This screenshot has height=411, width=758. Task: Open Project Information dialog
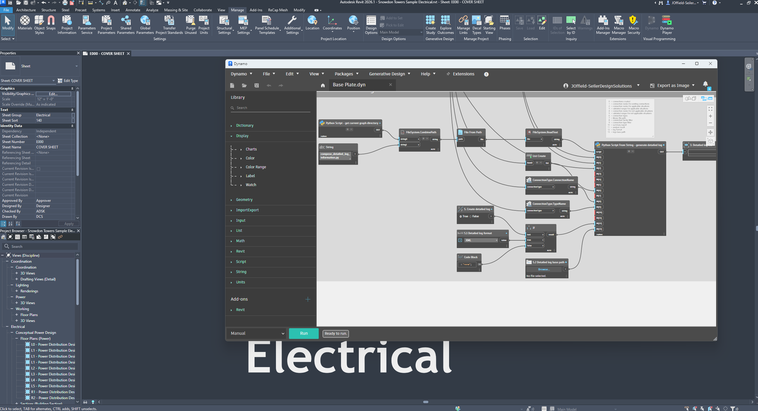pyautogui.click(x=67, y=25)
